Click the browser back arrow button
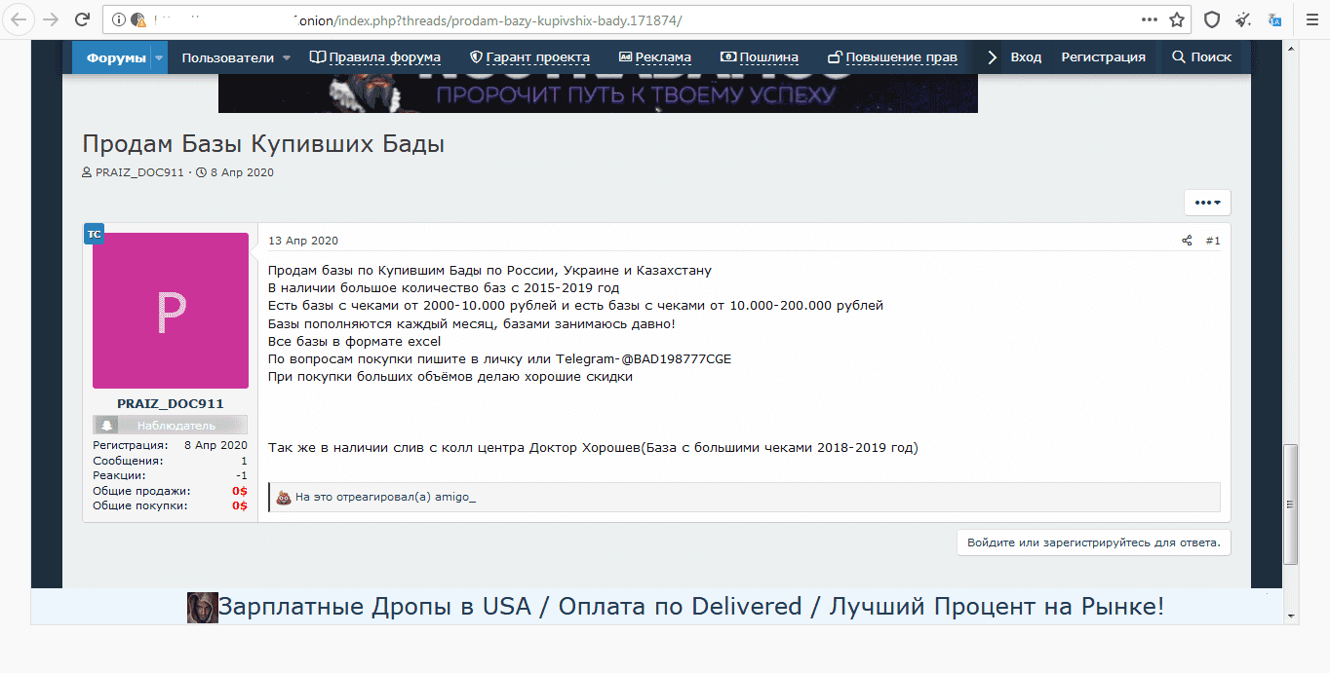Image resolution: width=1330 pixels, height=673 pixels. [19, 19]
